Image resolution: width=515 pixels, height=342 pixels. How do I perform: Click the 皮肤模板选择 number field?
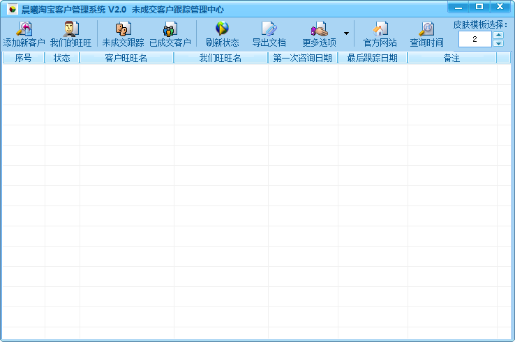coord(475,39)
